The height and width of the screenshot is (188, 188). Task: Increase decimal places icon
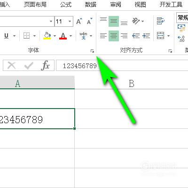[181, 39]
